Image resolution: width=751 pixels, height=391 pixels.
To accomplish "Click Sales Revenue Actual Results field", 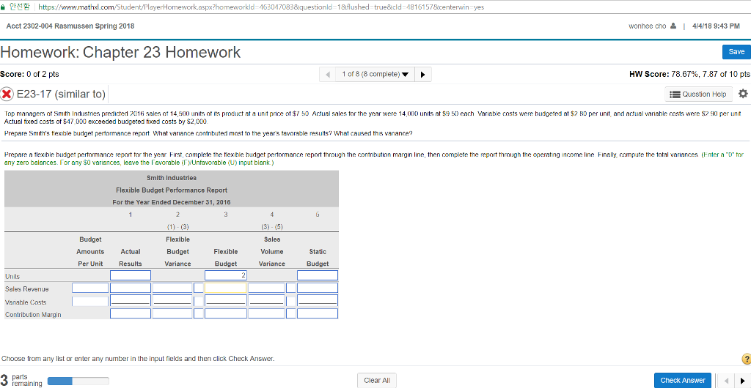I will [x=131, y=288].
